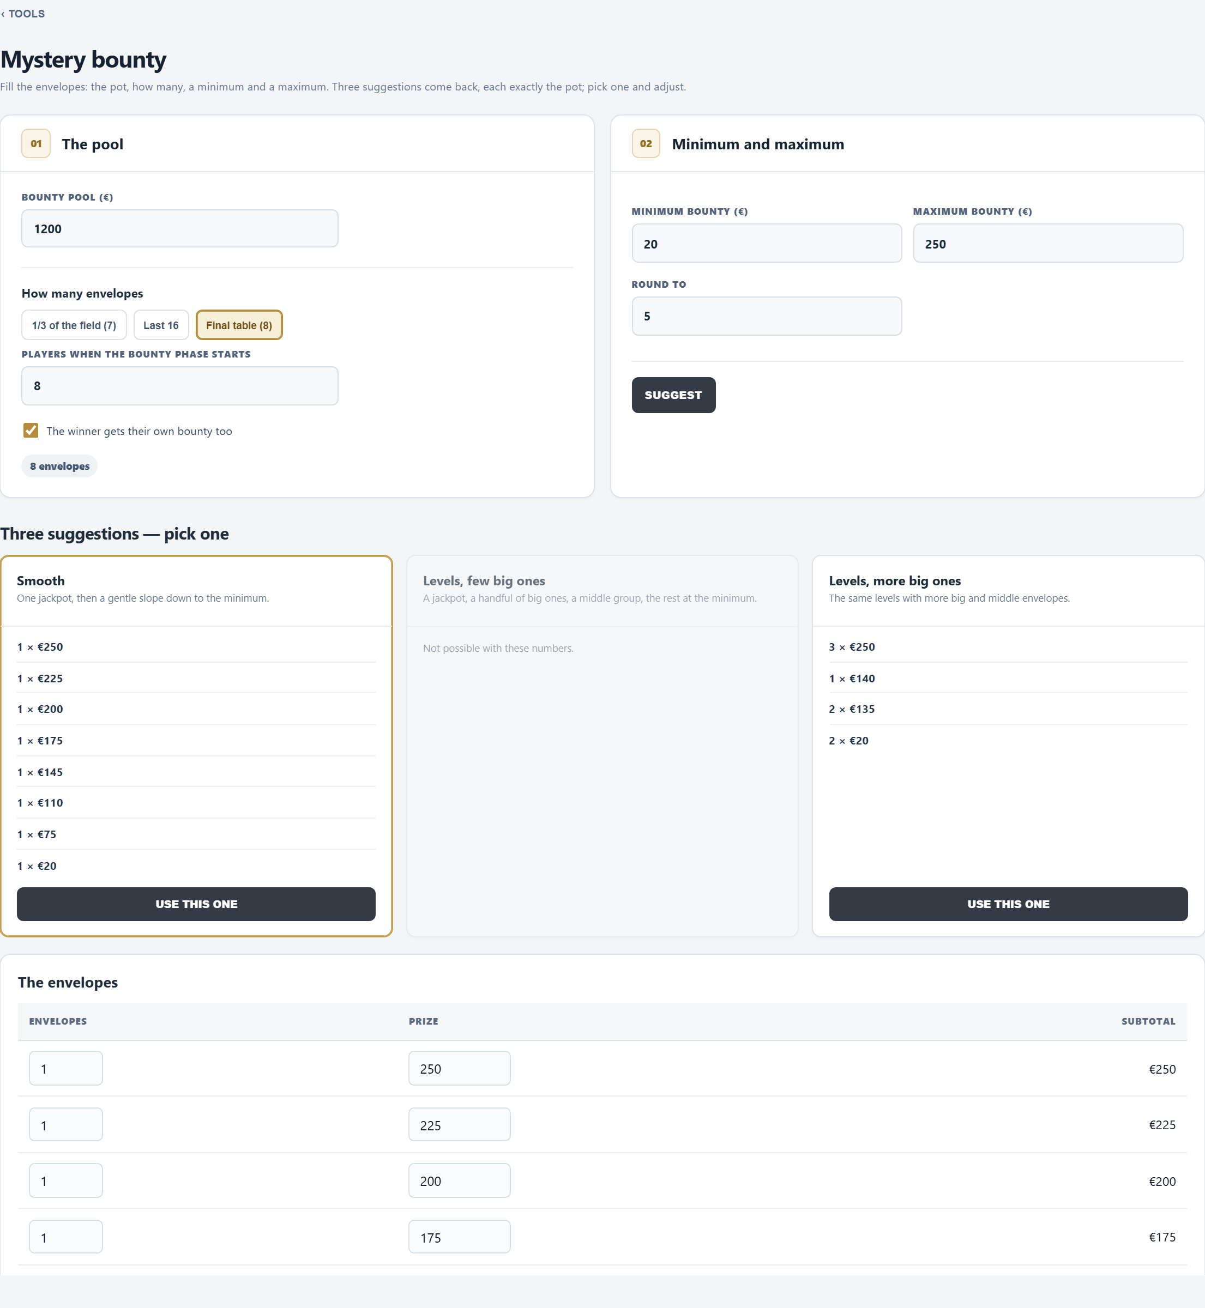This screenshot has width=1205, height=1308.
Task: Select the Smooth suggestion card title
Action: click(x=40, y=580)
